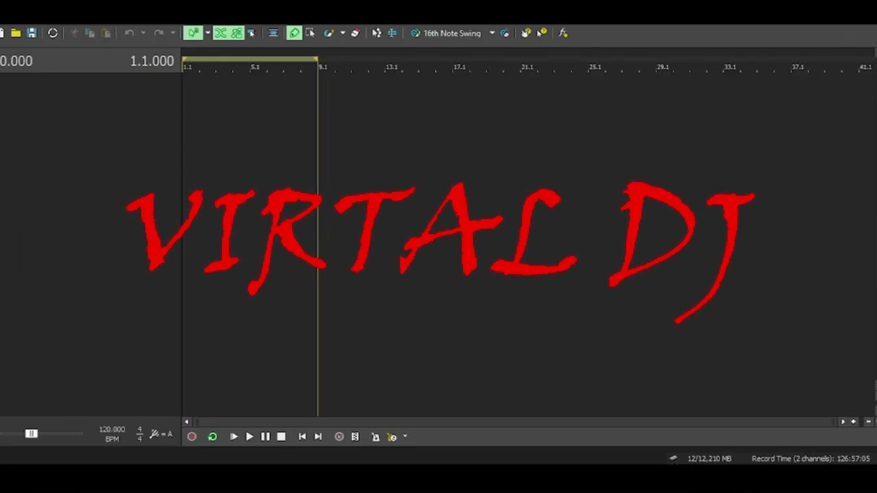Go to the project start
The height and width of the screenshot is (493, 877).
point(302,437)
